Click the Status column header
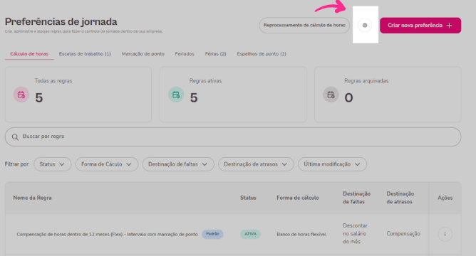This screenshot has width=476, height=256. (248, 198)
